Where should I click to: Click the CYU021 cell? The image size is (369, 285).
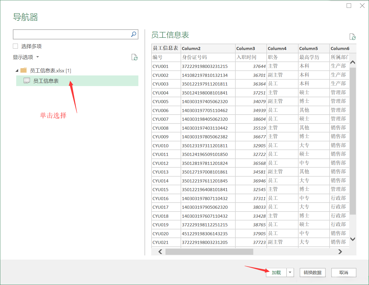166,242
